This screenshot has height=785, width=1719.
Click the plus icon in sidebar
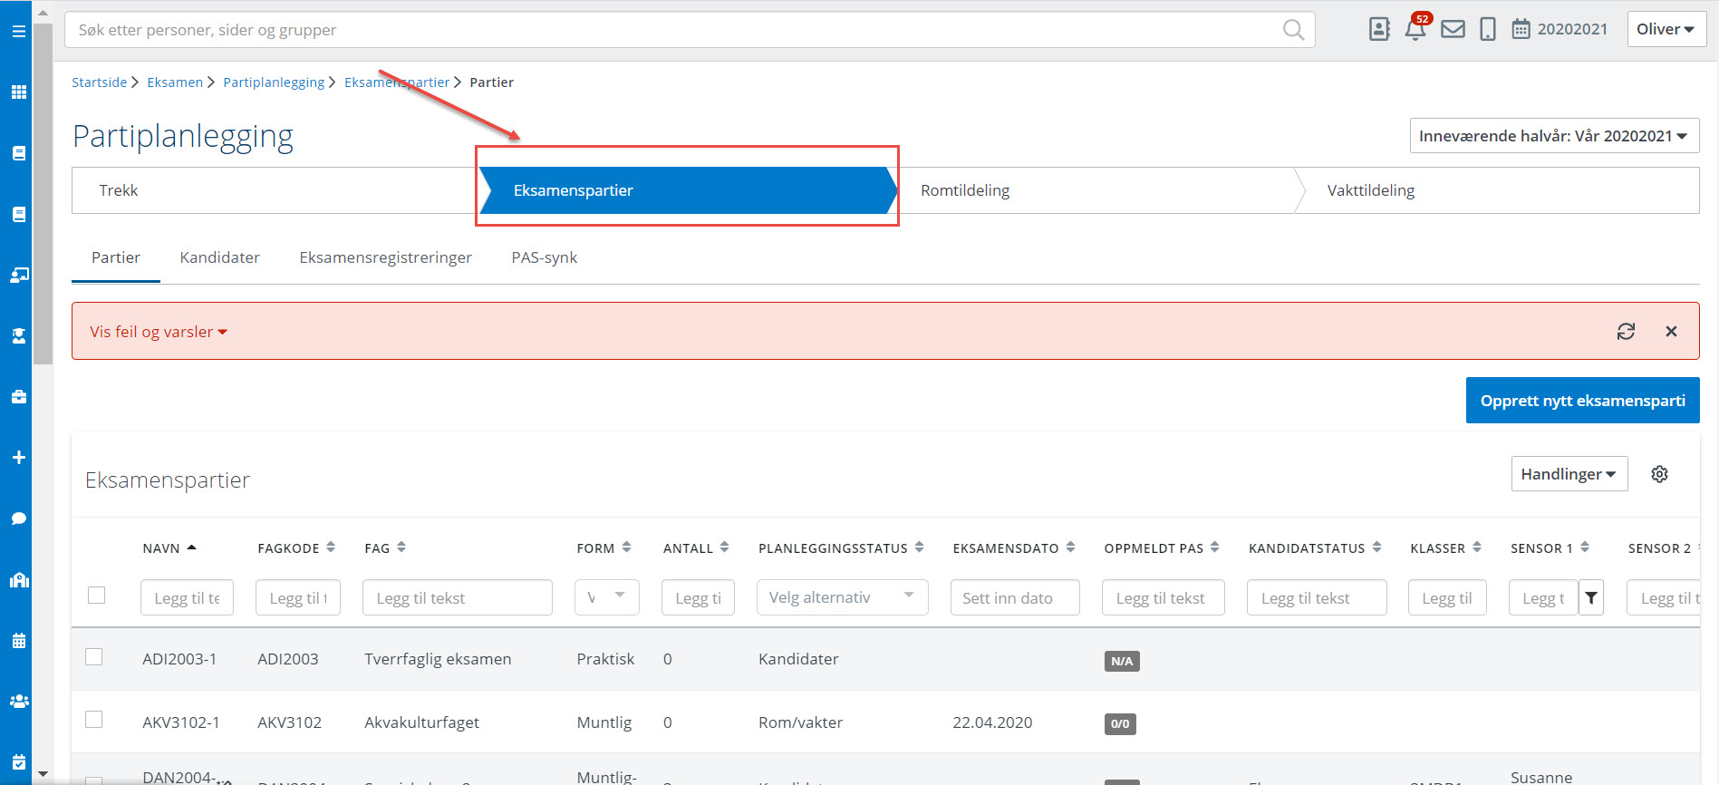(18, 458)
